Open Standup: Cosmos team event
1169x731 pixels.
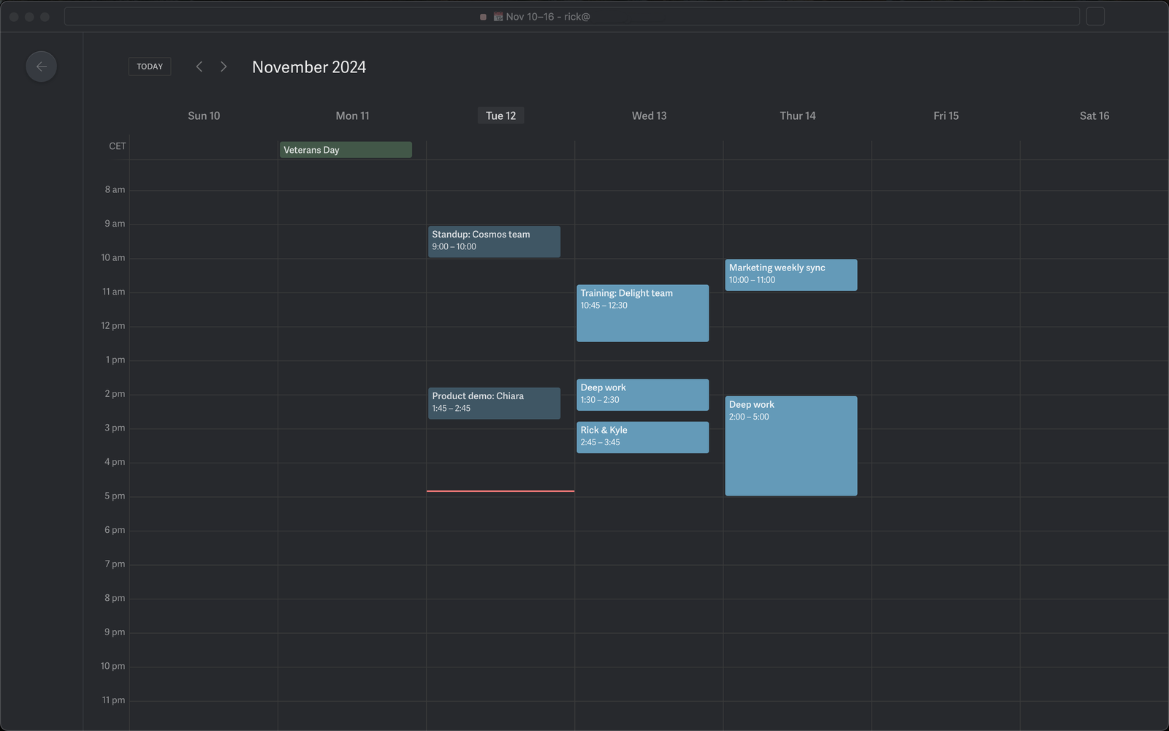[494, 241]
